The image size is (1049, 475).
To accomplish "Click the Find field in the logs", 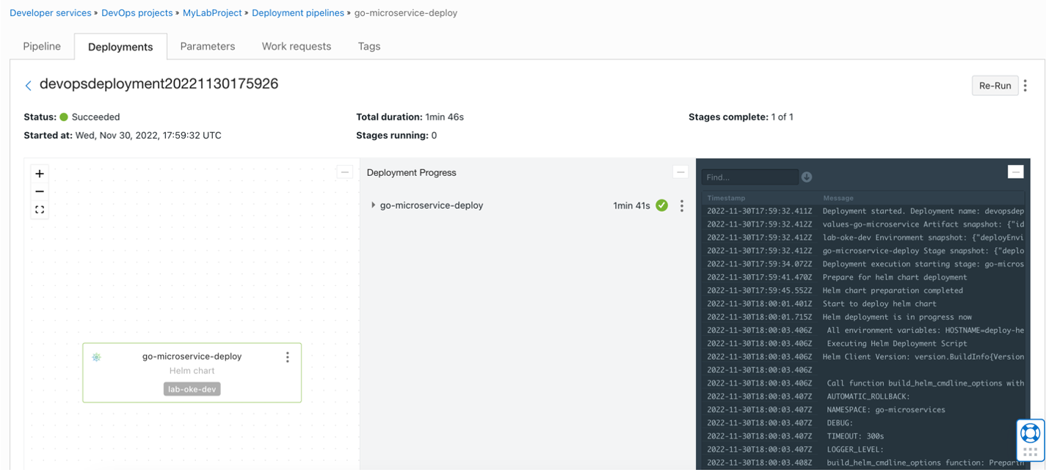I will click(x=749, y=177).
